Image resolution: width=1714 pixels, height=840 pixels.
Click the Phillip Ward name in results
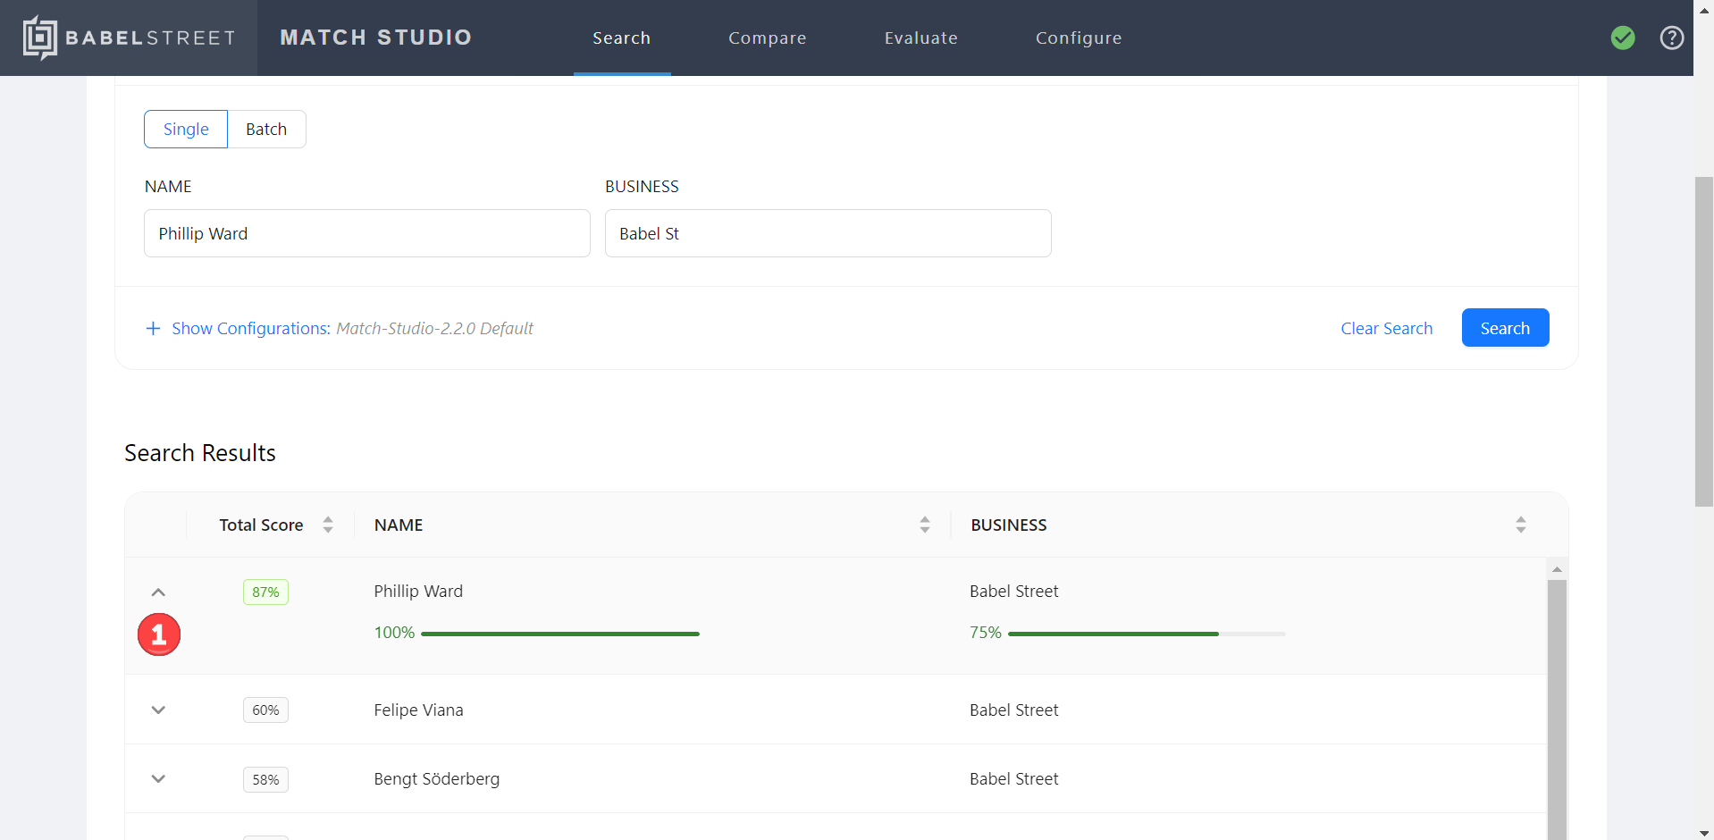(418, 591)
